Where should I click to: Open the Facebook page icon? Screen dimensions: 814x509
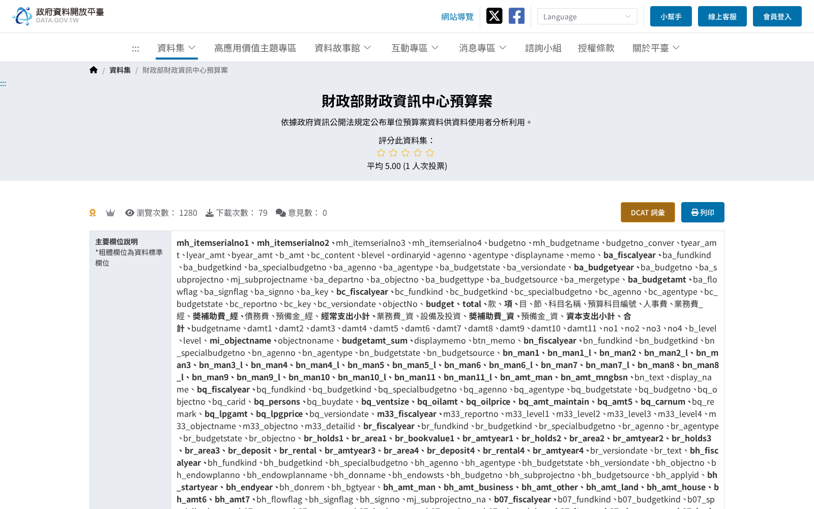click(516, 16)
